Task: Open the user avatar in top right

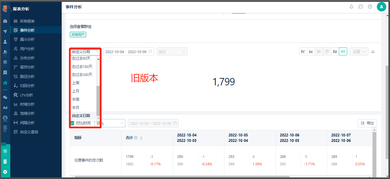Action: coord(381,7)
